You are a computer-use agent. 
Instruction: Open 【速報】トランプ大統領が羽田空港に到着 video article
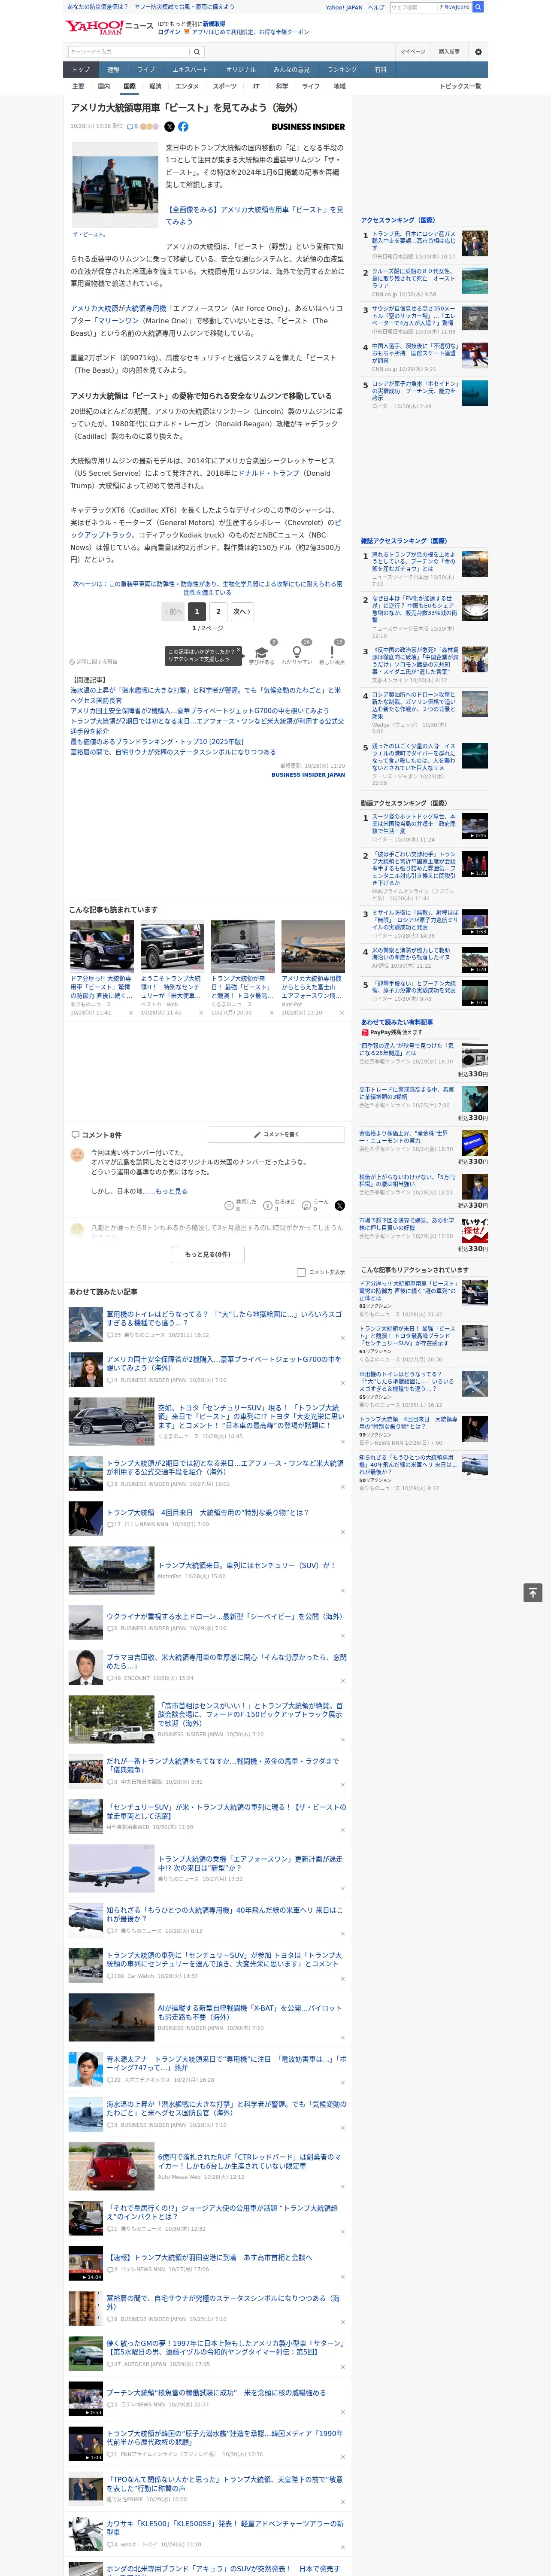coord(209,2258)
